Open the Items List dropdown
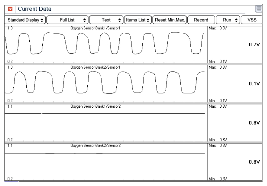 tap(138, 20)
